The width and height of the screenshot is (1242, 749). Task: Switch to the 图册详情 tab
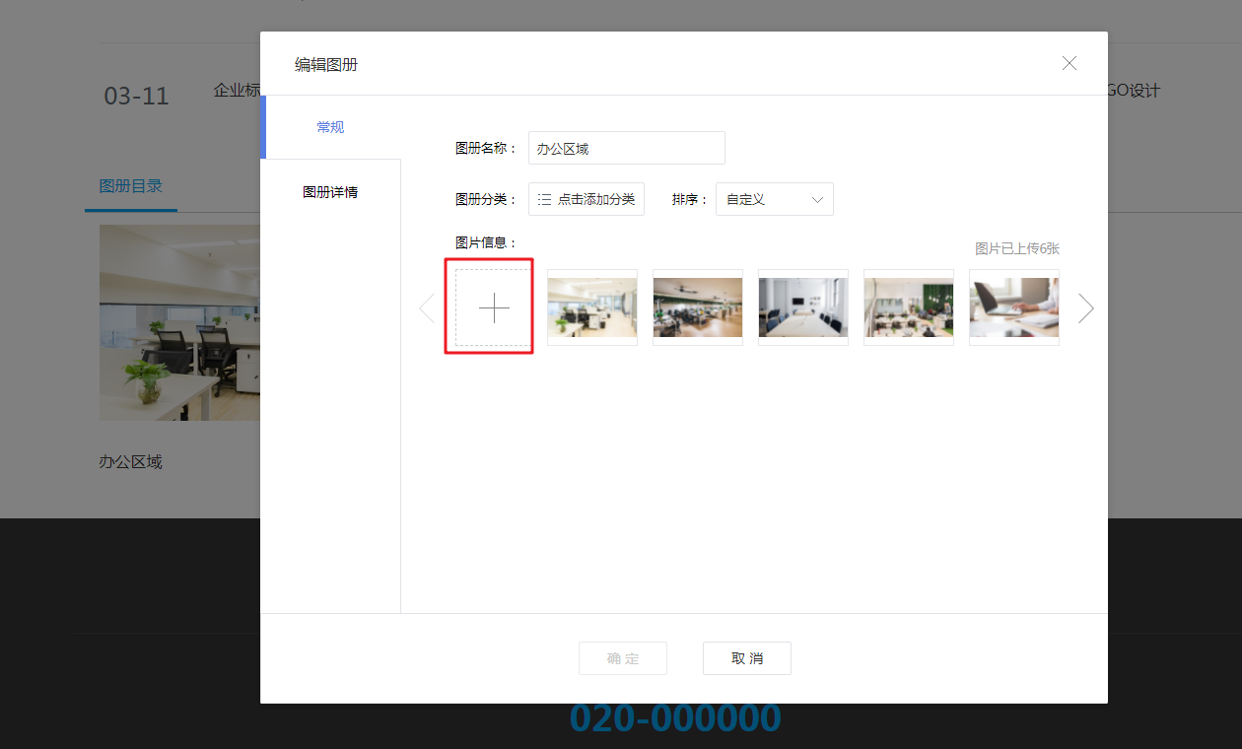pos(330,192)
